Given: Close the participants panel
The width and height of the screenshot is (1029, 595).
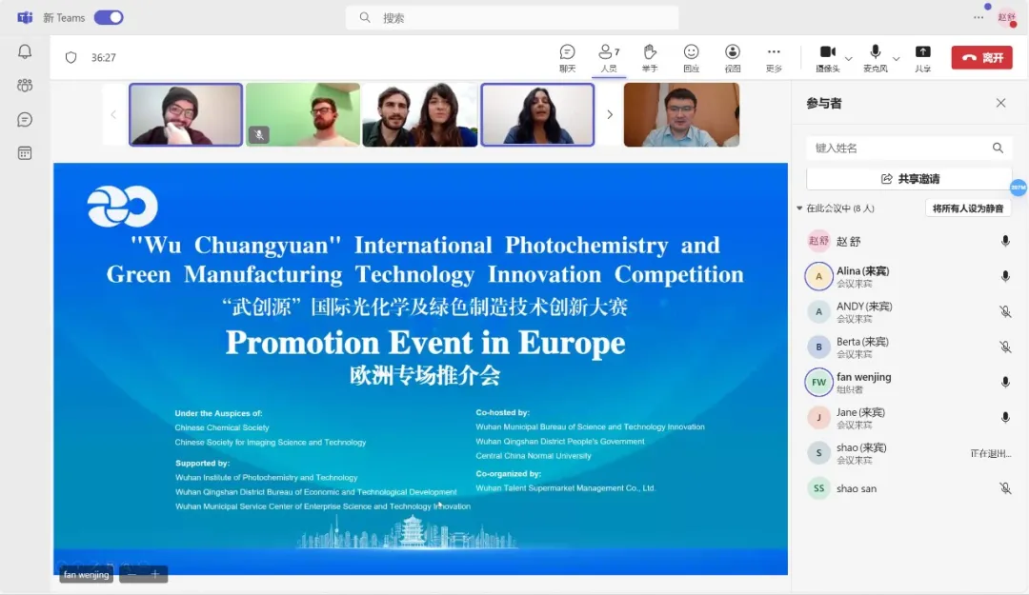Looking at the screenshot, I should point(1000,103).
